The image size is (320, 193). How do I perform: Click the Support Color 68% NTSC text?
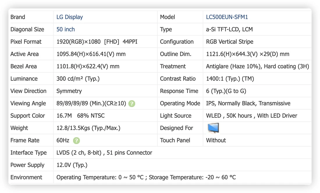click(91, 116)
